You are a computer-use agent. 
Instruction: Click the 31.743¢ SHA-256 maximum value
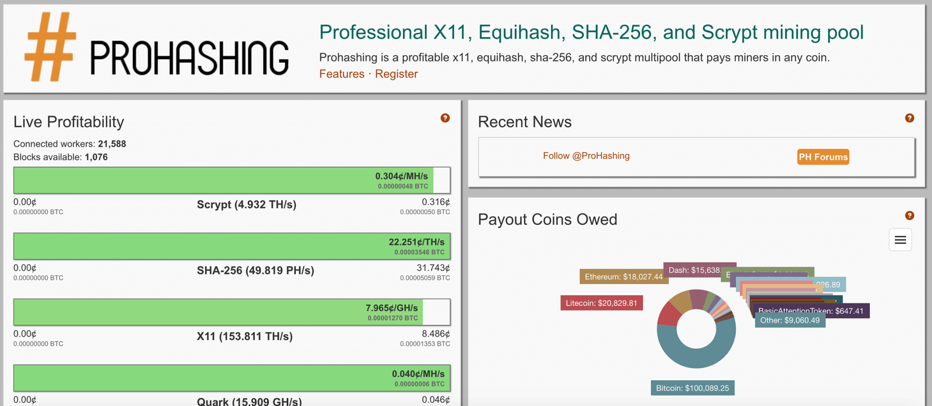point(433,268)
